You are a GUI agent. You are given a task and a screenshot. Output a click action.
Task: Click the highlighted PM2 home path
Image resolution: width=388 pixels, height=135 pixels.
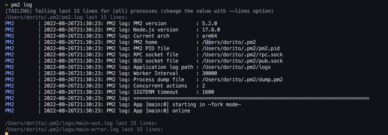(229, 42)
